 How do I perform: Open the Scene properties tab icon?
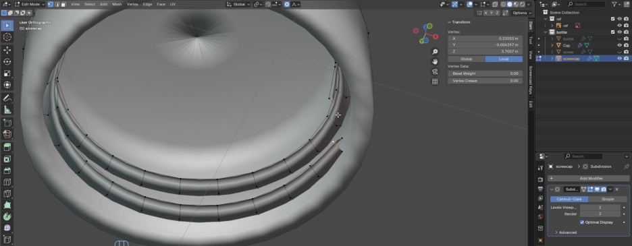540,208
